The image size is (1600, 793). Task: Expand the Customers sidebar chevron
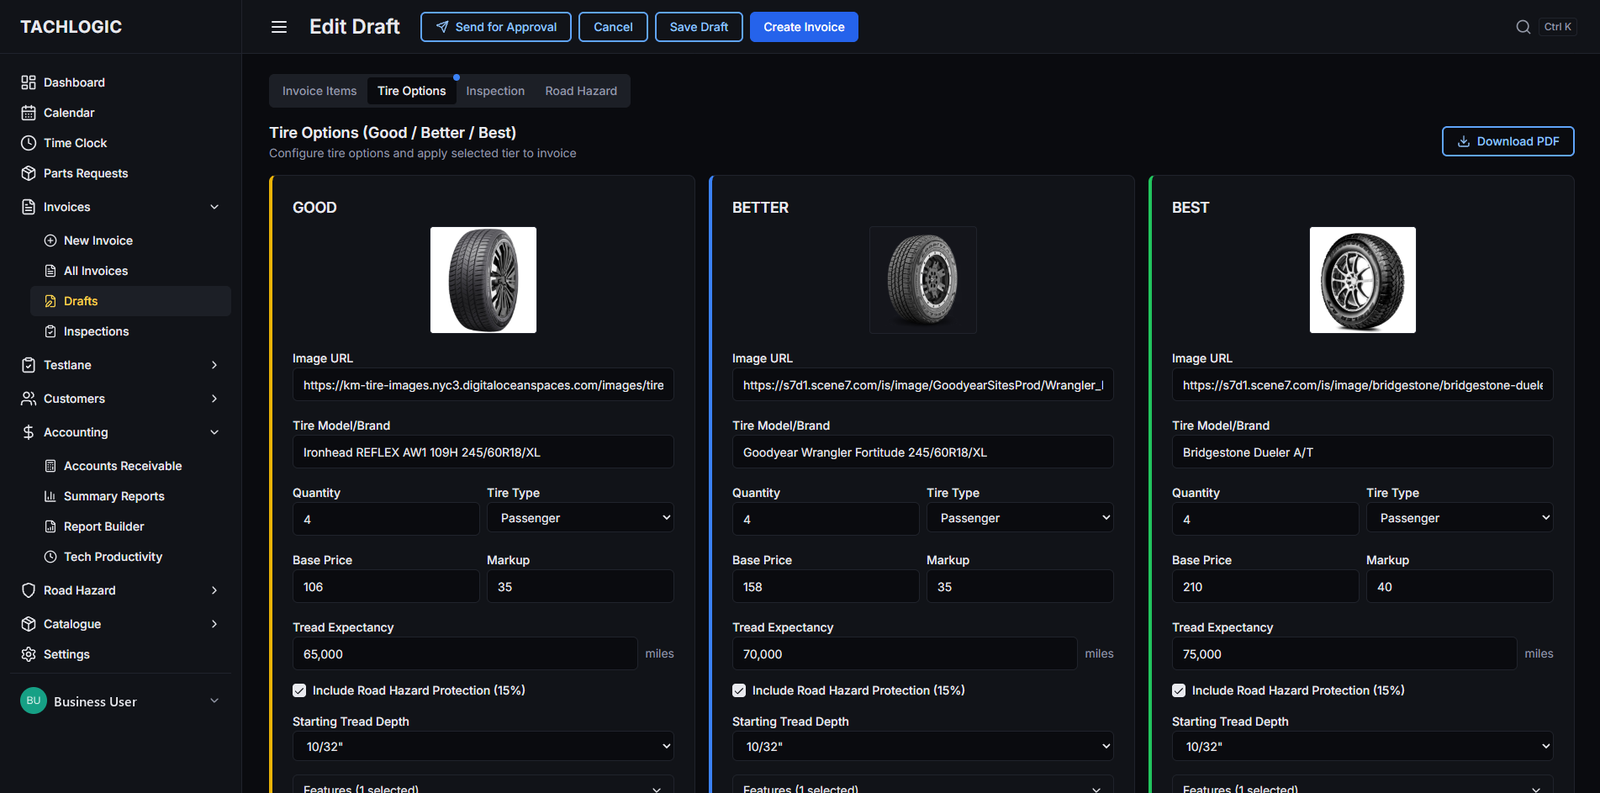pyautogui.click(x=214, y=399)
